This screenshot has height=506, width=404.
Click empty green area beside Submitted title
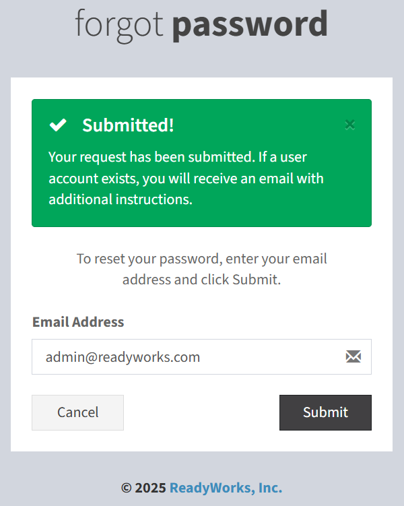(258, 125)
